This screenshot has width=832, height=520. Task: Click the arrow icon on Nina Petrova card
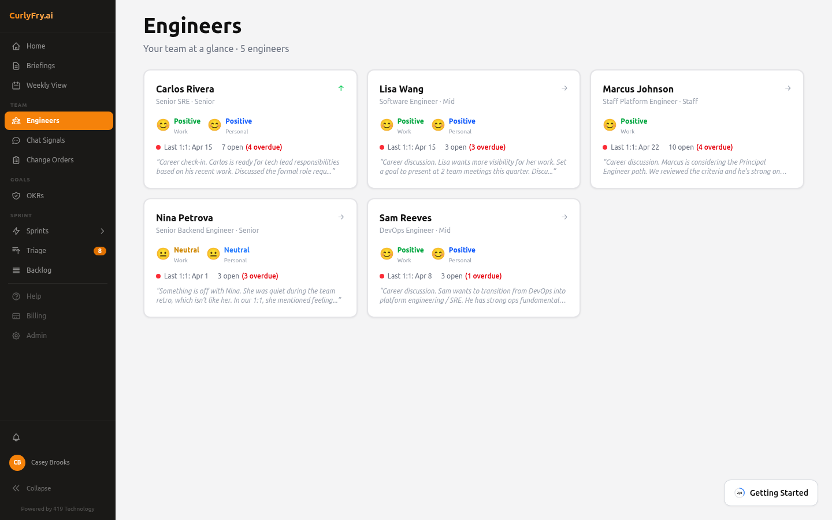pyautogui.click(x=341, y=217)
